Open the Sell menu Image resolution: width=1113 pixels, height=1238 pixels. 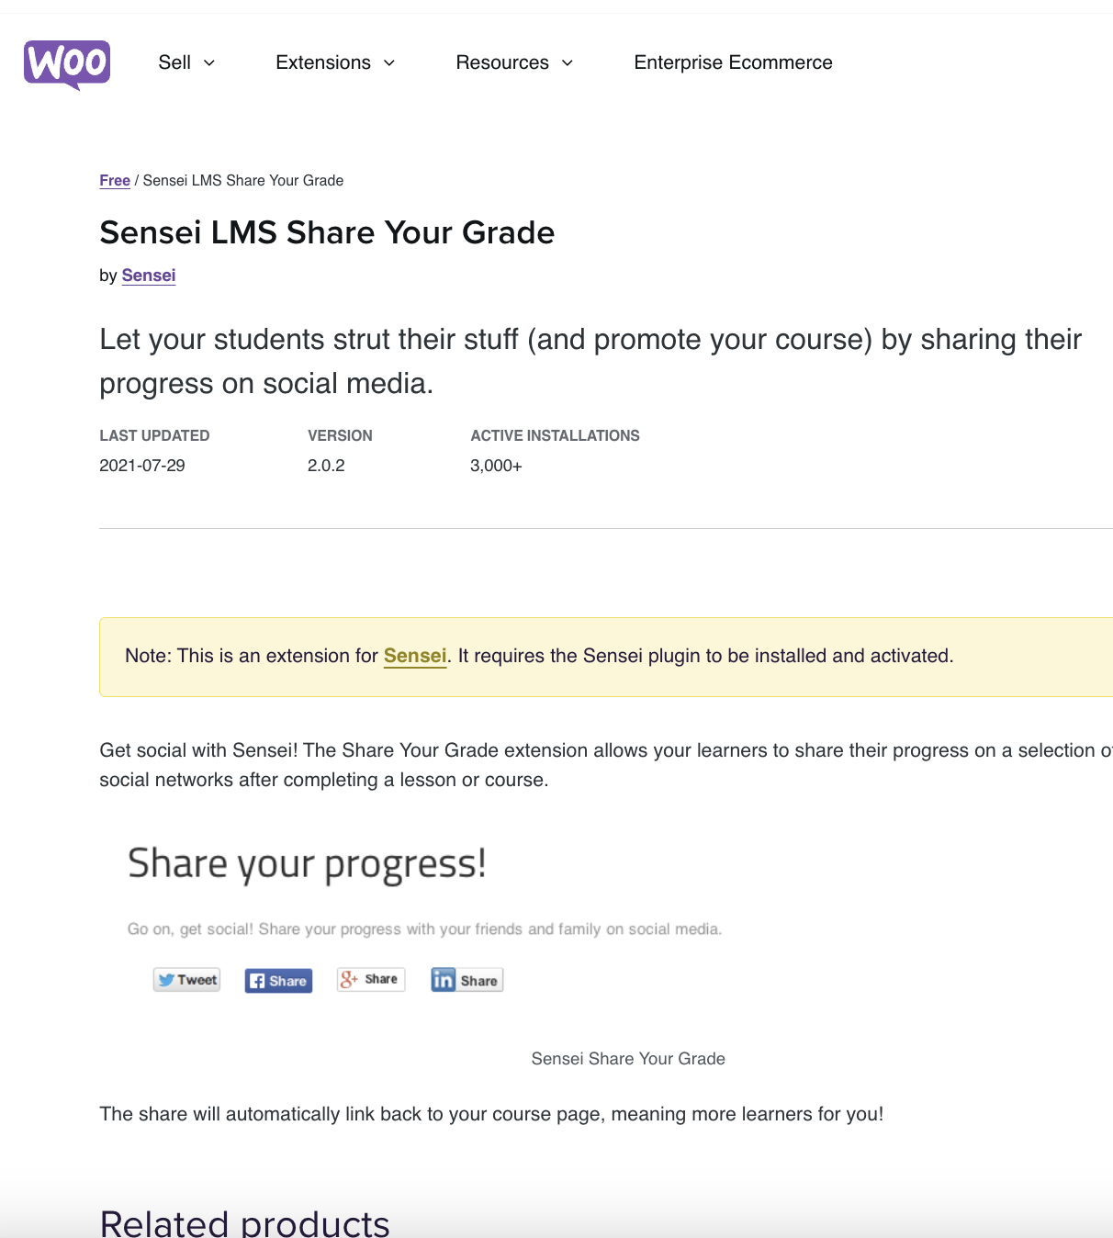point(174,62)
